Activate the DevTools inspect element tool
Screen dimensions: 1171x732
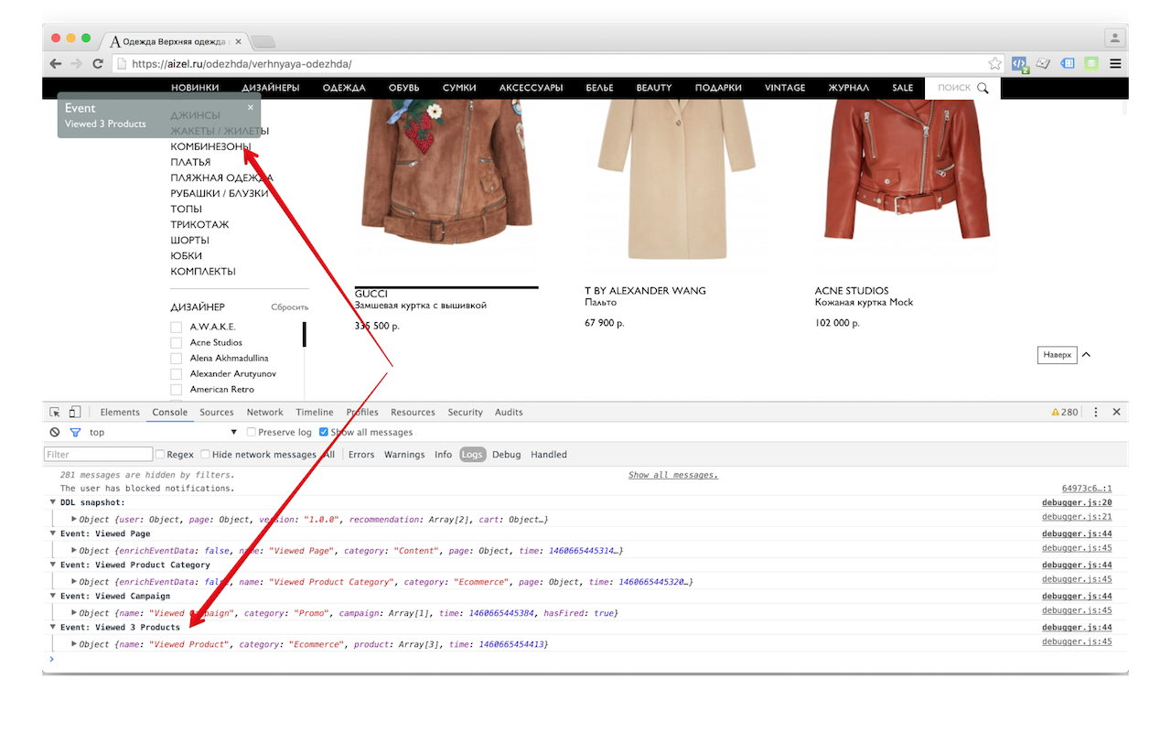tap(55, 413)
